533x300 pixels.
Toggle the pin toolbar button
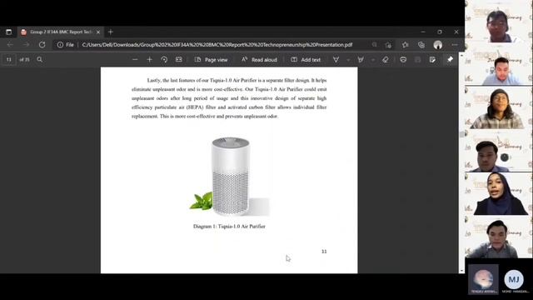tap(450, 59)
